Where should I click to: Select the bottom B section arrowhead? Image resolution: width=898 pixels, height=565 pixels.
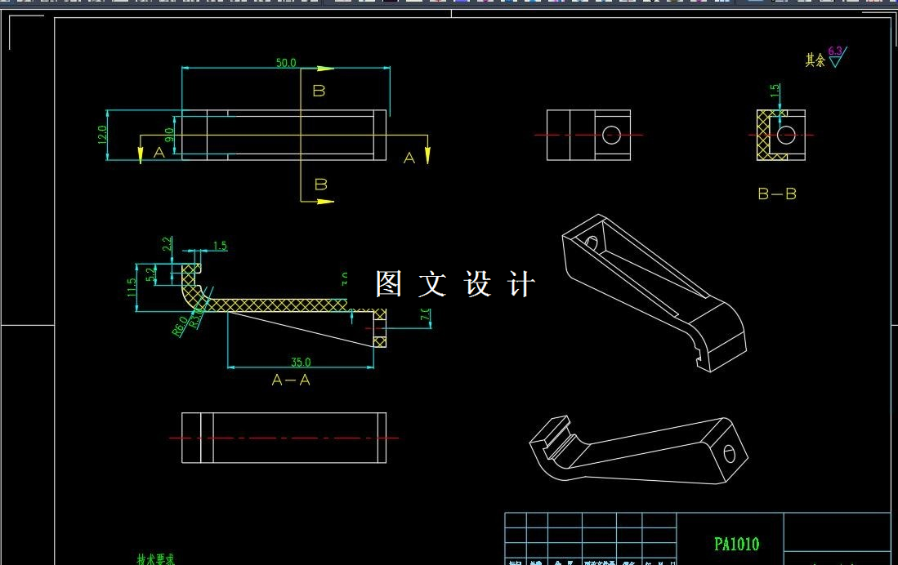pos(325,202)
